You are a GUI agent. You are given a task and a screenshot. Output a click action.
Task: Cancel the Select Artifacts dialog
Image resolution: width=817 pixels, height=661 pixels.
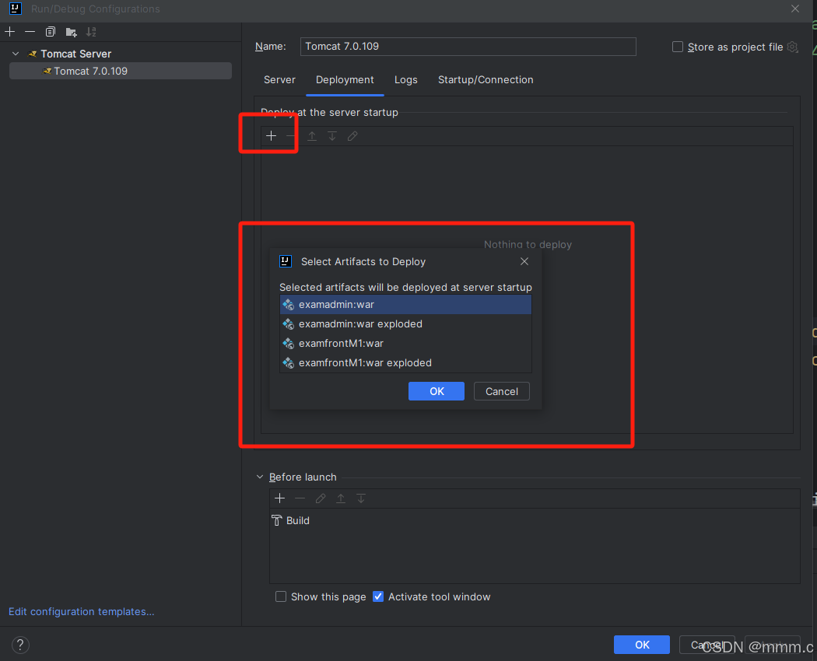[x=502, y=391]
